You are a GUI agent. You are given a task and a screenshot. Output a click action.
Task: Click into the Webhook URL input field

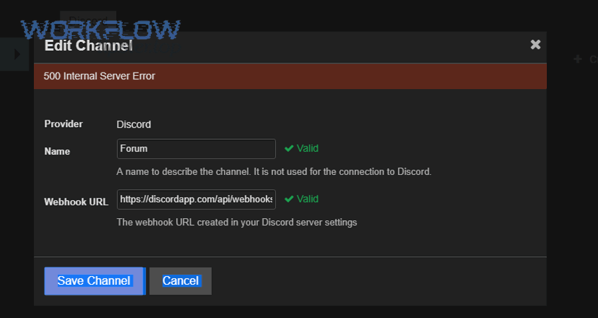tap(196, 200)
